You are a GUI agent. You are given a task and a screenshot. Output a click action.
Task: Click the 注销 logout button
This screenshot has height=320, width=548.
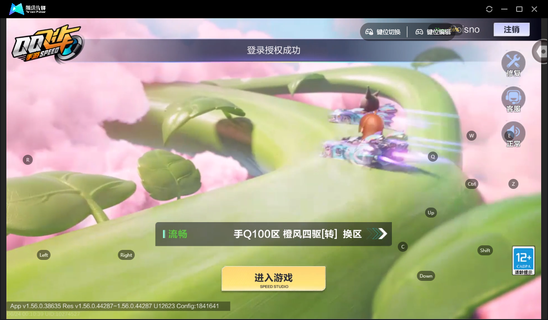point(512,30)
